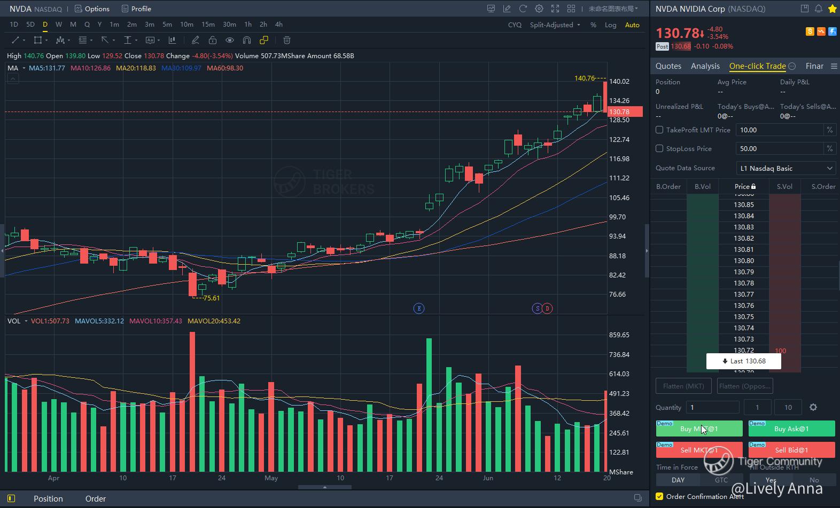Collapse the MA indicator panel chevron
Screen dimensions: 840x508
(13, 78)
